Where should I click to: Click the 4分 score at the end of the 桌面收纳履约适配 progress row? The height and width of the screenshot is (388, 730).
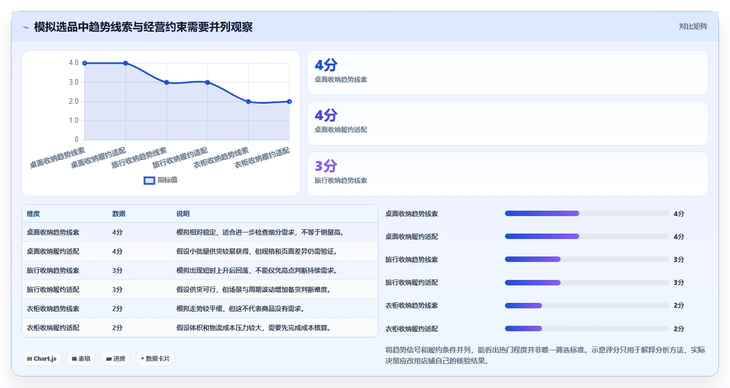(x=679, y=237)
